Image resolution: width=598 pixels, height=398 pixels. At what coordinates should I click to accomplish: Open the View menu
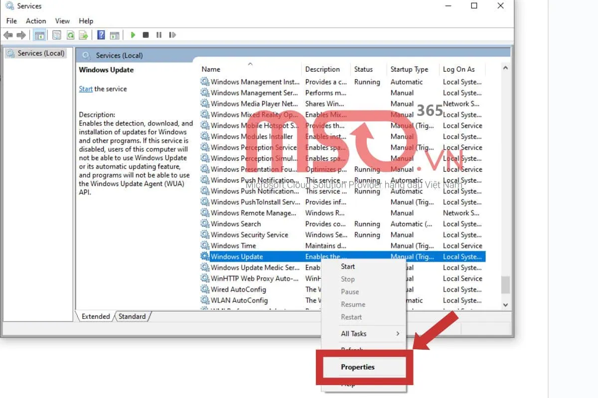62,21
